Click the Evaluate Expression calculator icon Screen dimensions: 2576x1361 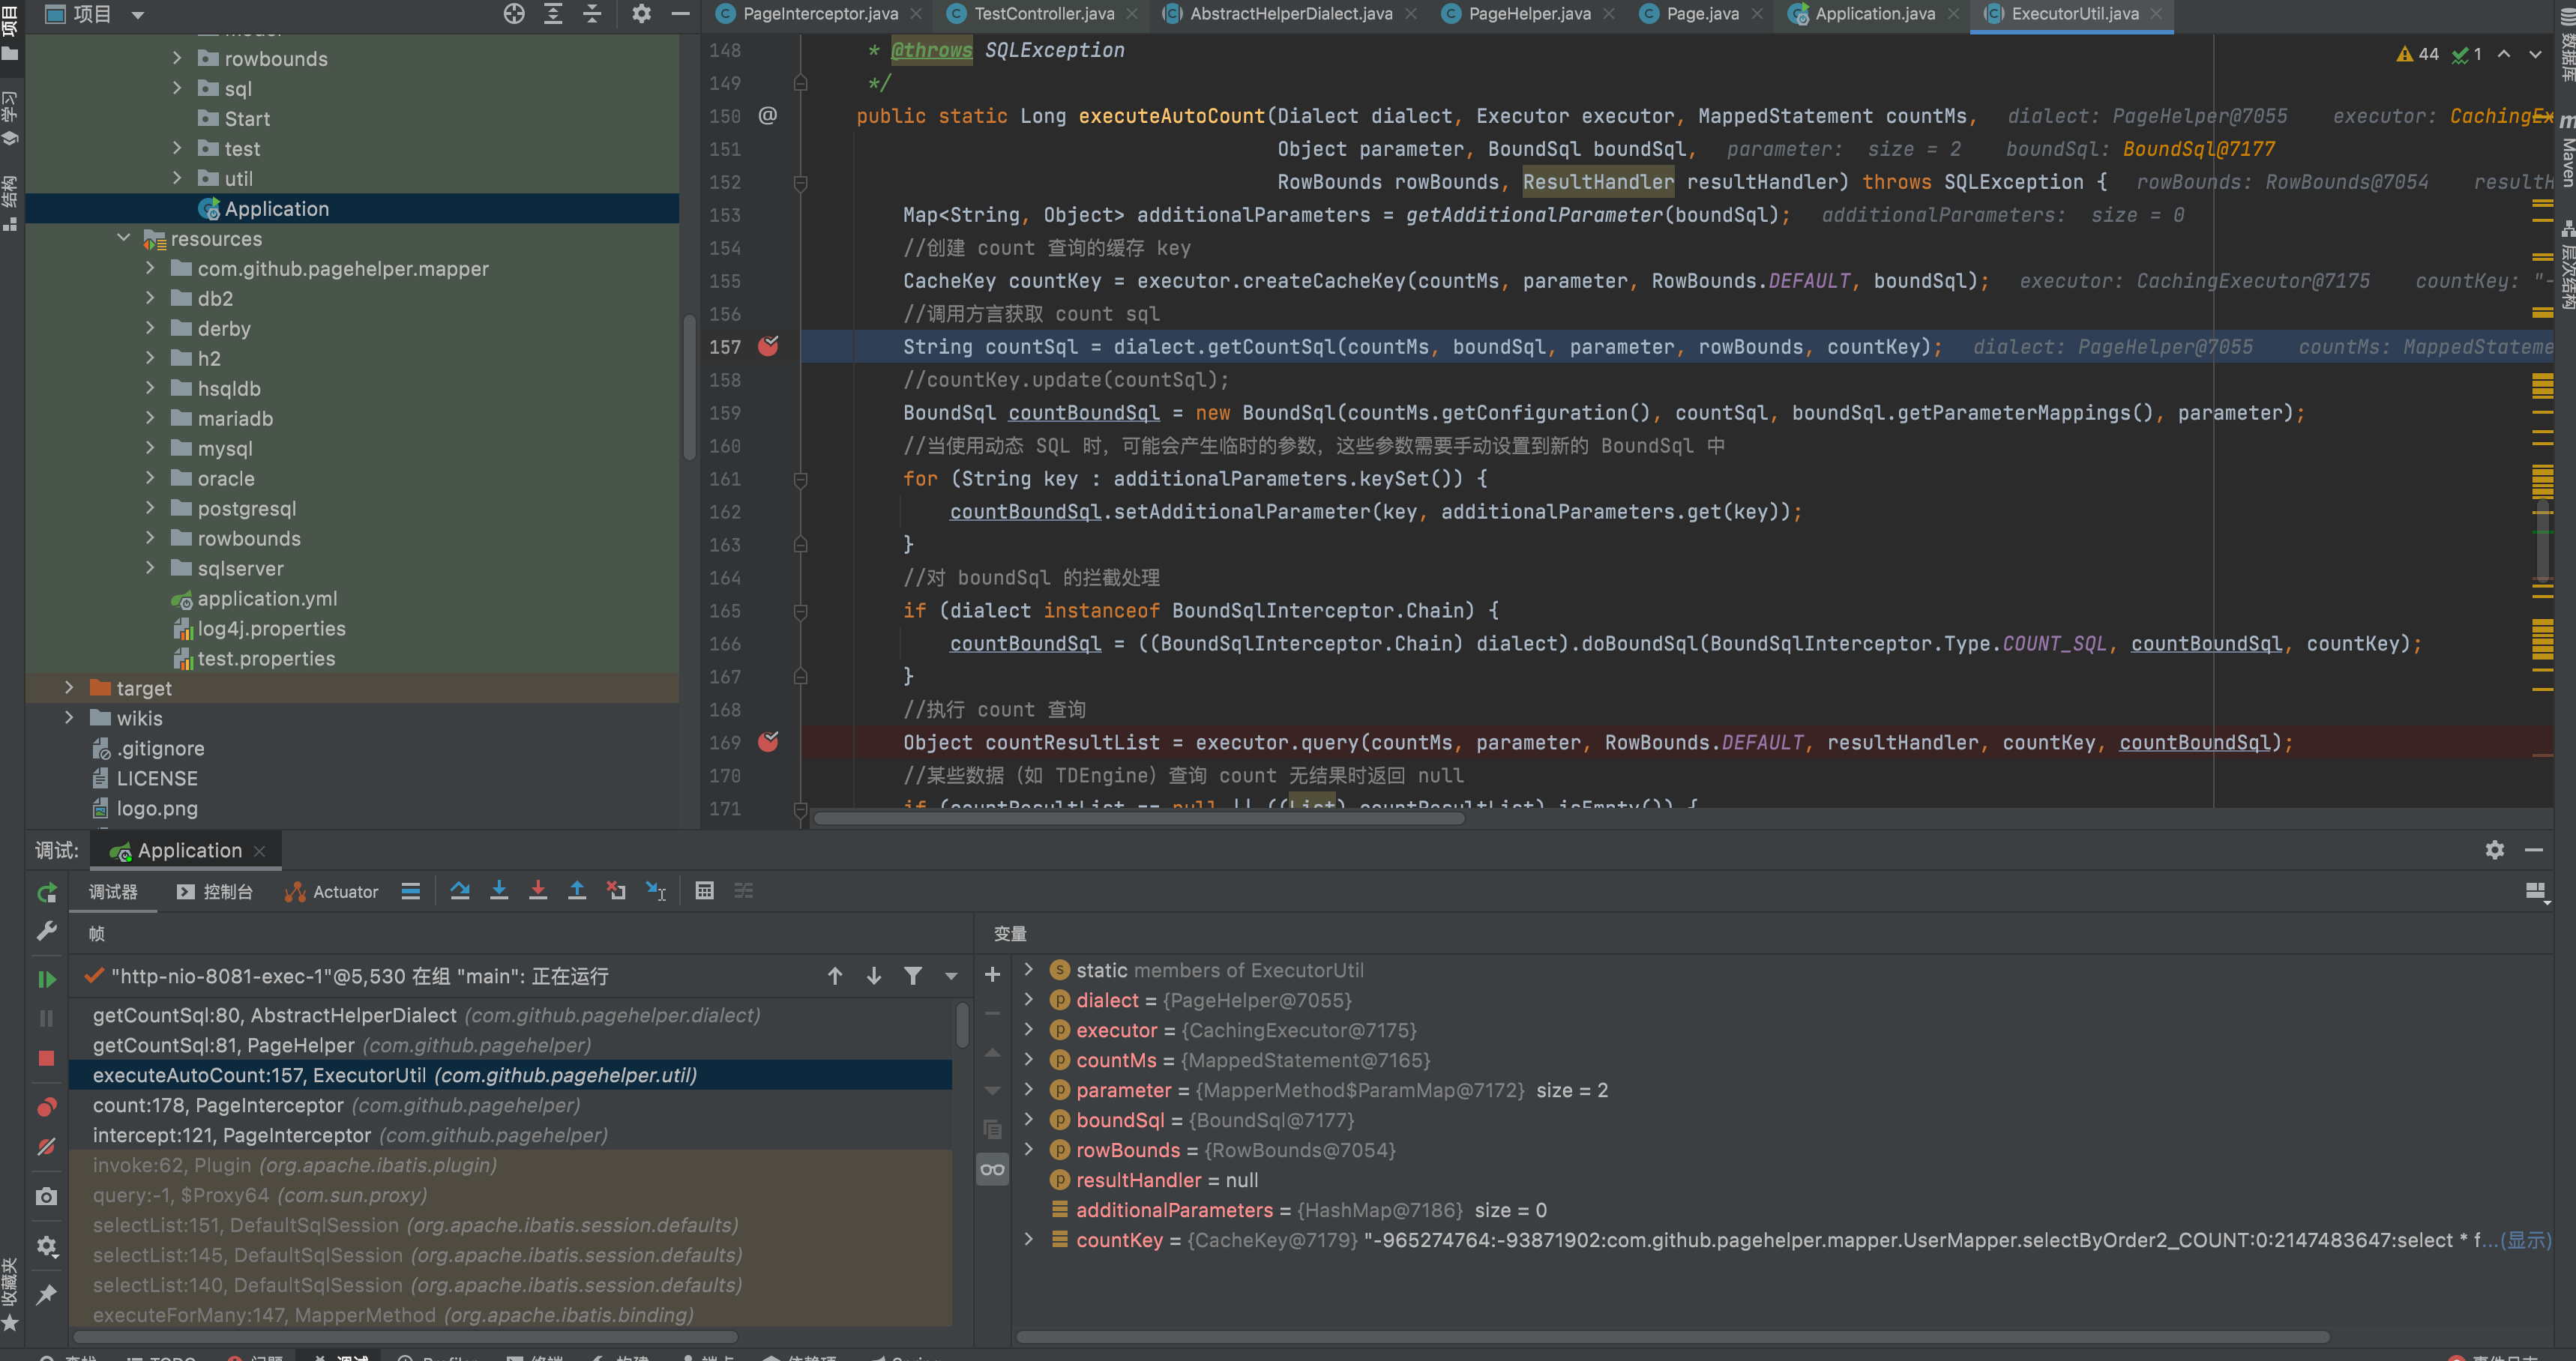pos(704,890)
